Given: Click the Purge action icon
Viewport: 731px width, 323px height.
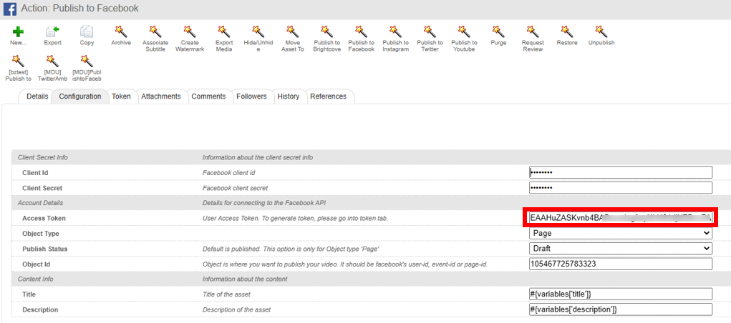Looking at the screenshot, I should pyautogui.click(x=498, y=31).
